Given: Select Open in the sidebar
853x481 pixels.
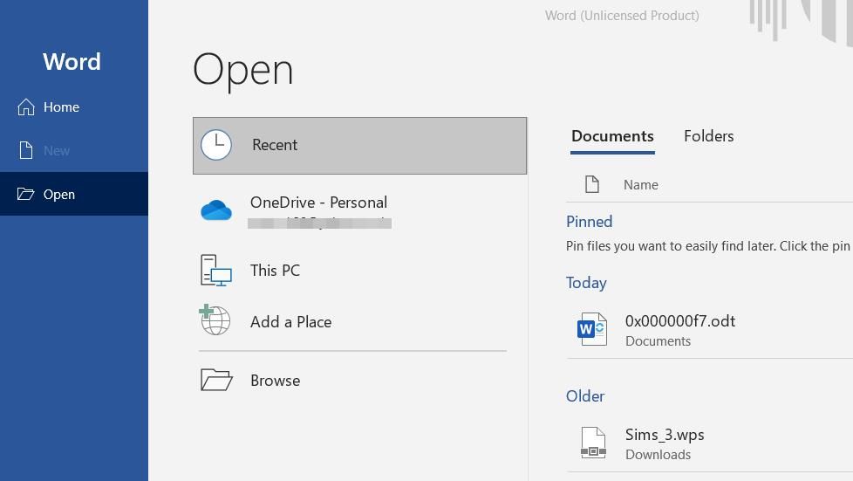Looking at the screenshot, I should coord(74,194).
